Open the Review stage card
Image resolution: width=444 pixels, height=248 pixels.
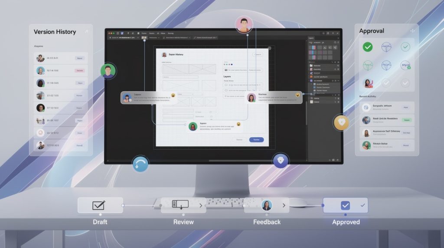click(183, 205)
